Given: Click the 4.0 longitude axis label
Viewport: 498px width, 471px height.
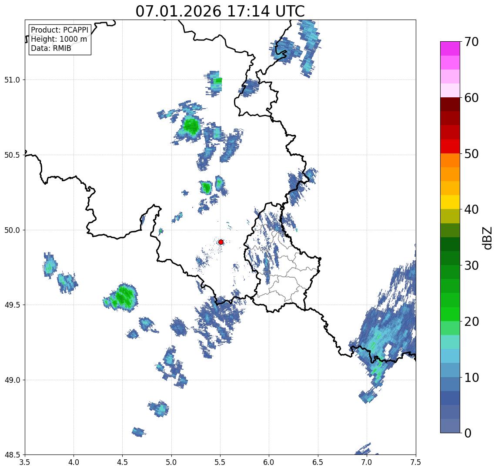Looking at the screenshot, I should (74, 462).
